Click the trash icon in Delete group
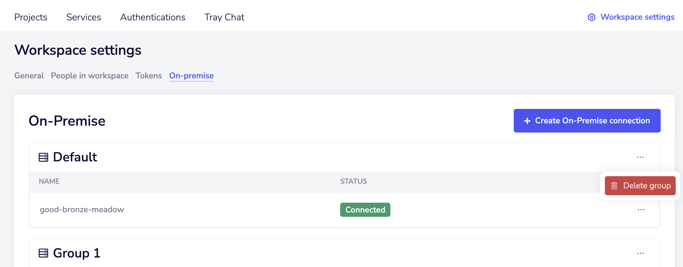This screenshot has height=267, width=683. click(614, 186)
